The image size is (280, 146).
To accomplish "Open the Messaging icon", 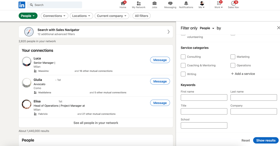I will [x=170, y=4].
